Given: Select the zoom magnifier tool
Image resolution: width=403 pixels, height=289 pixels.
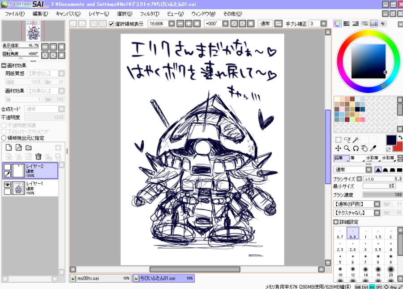Looking at the screenshot, I should tap(347, 148).
